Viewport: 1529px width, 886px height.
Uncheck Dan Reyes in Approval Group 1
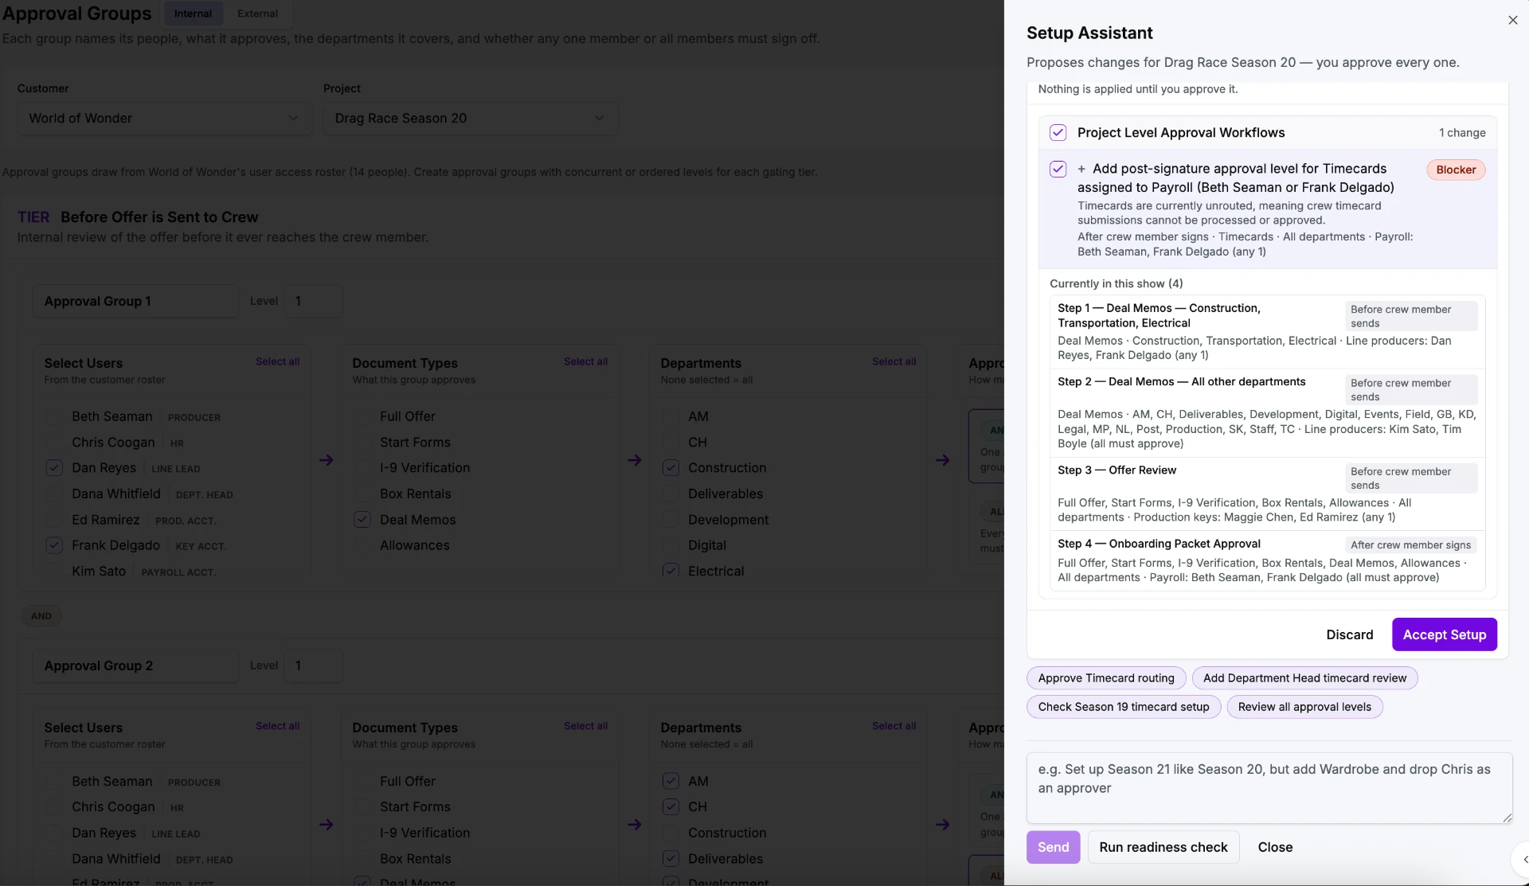click(53, 468)
